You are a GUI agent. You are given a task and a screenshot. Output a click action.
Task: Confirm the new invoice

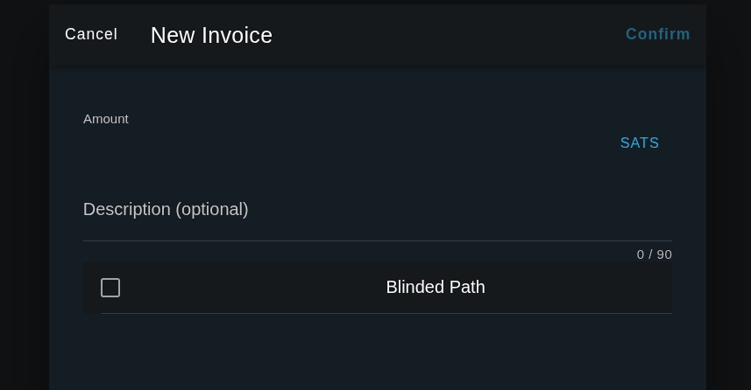[x=657, y=34]
